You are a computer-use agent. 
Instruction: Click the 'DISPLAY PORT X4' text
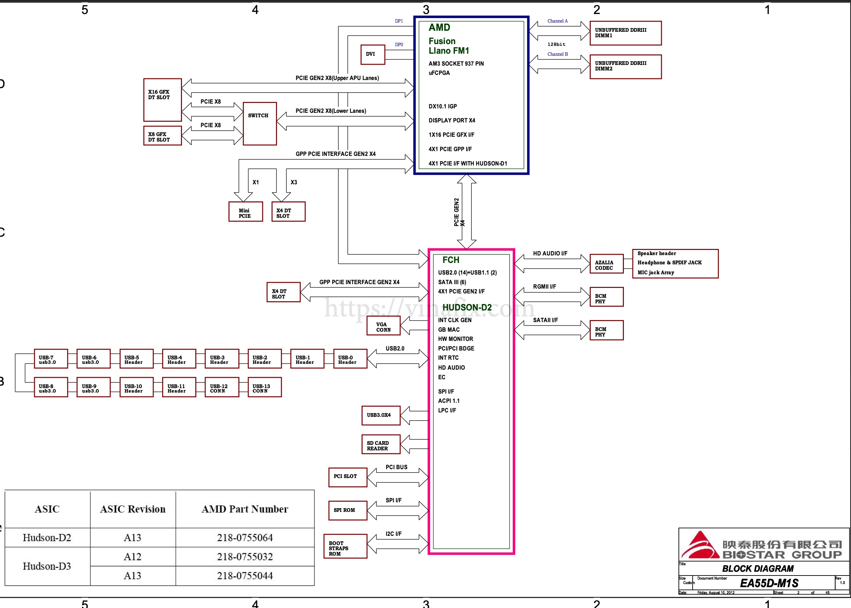point(452,120)
